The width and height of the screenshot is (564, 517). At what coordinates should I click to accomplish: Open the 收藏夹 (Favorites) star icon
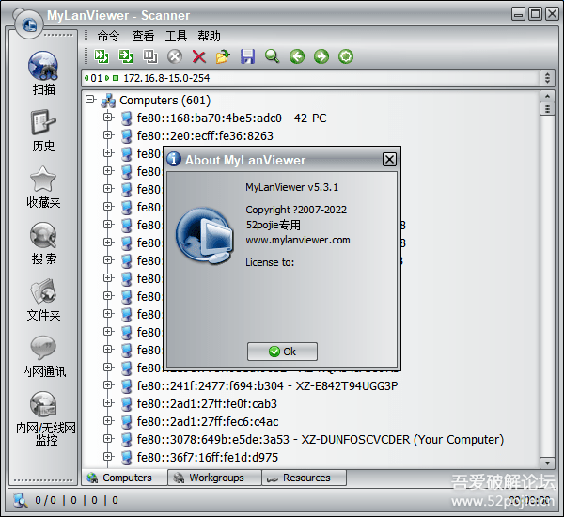click(43, 179)
